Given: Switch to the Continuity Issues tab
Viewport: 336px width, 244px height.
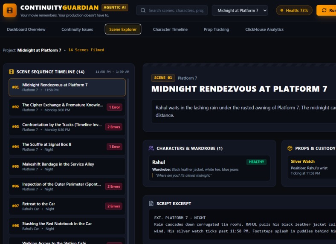Looking at the screenshot, I should (x=77, y=29).
